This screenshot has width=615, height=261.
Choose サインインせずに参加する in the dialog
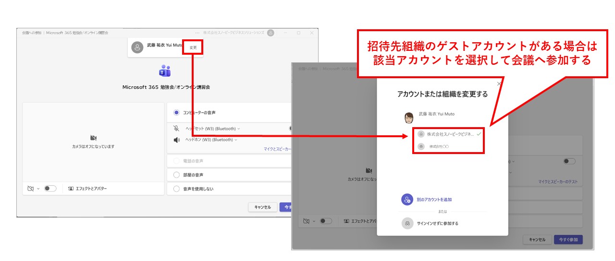[430, 224]
